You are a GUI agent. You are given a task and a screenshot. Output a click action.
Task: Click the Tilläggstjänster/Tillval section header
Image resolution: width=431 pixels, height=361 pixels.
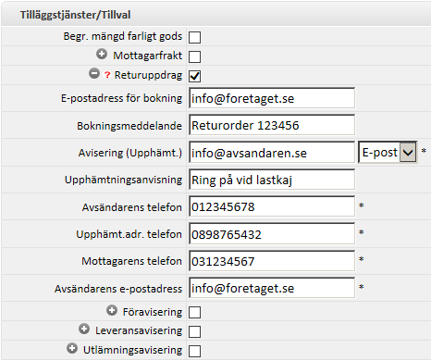point(215,15)
